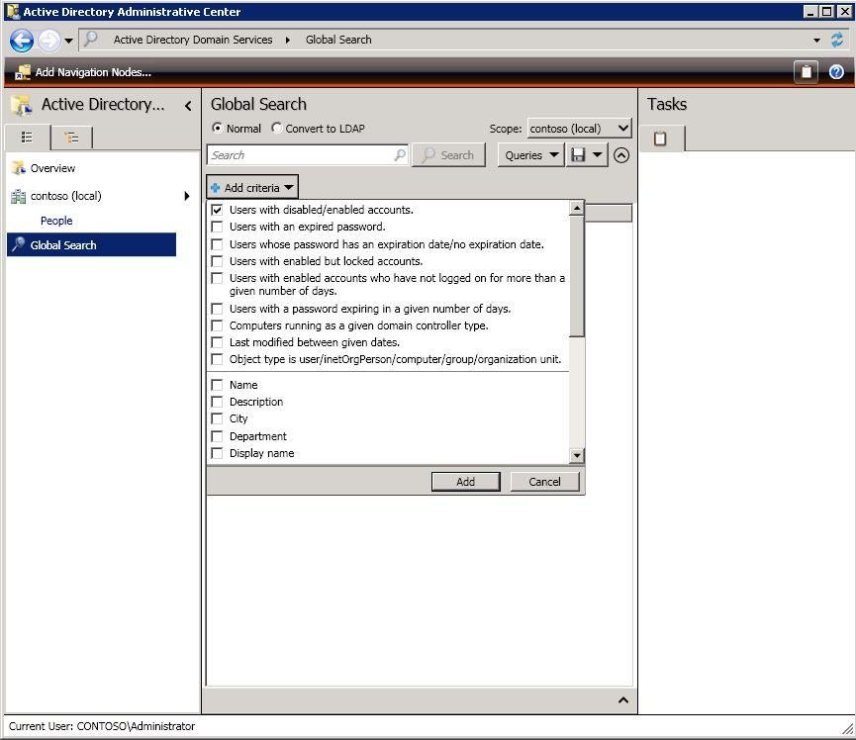Click the Tasks pane clipboard tab

click(x=661, y=139)
